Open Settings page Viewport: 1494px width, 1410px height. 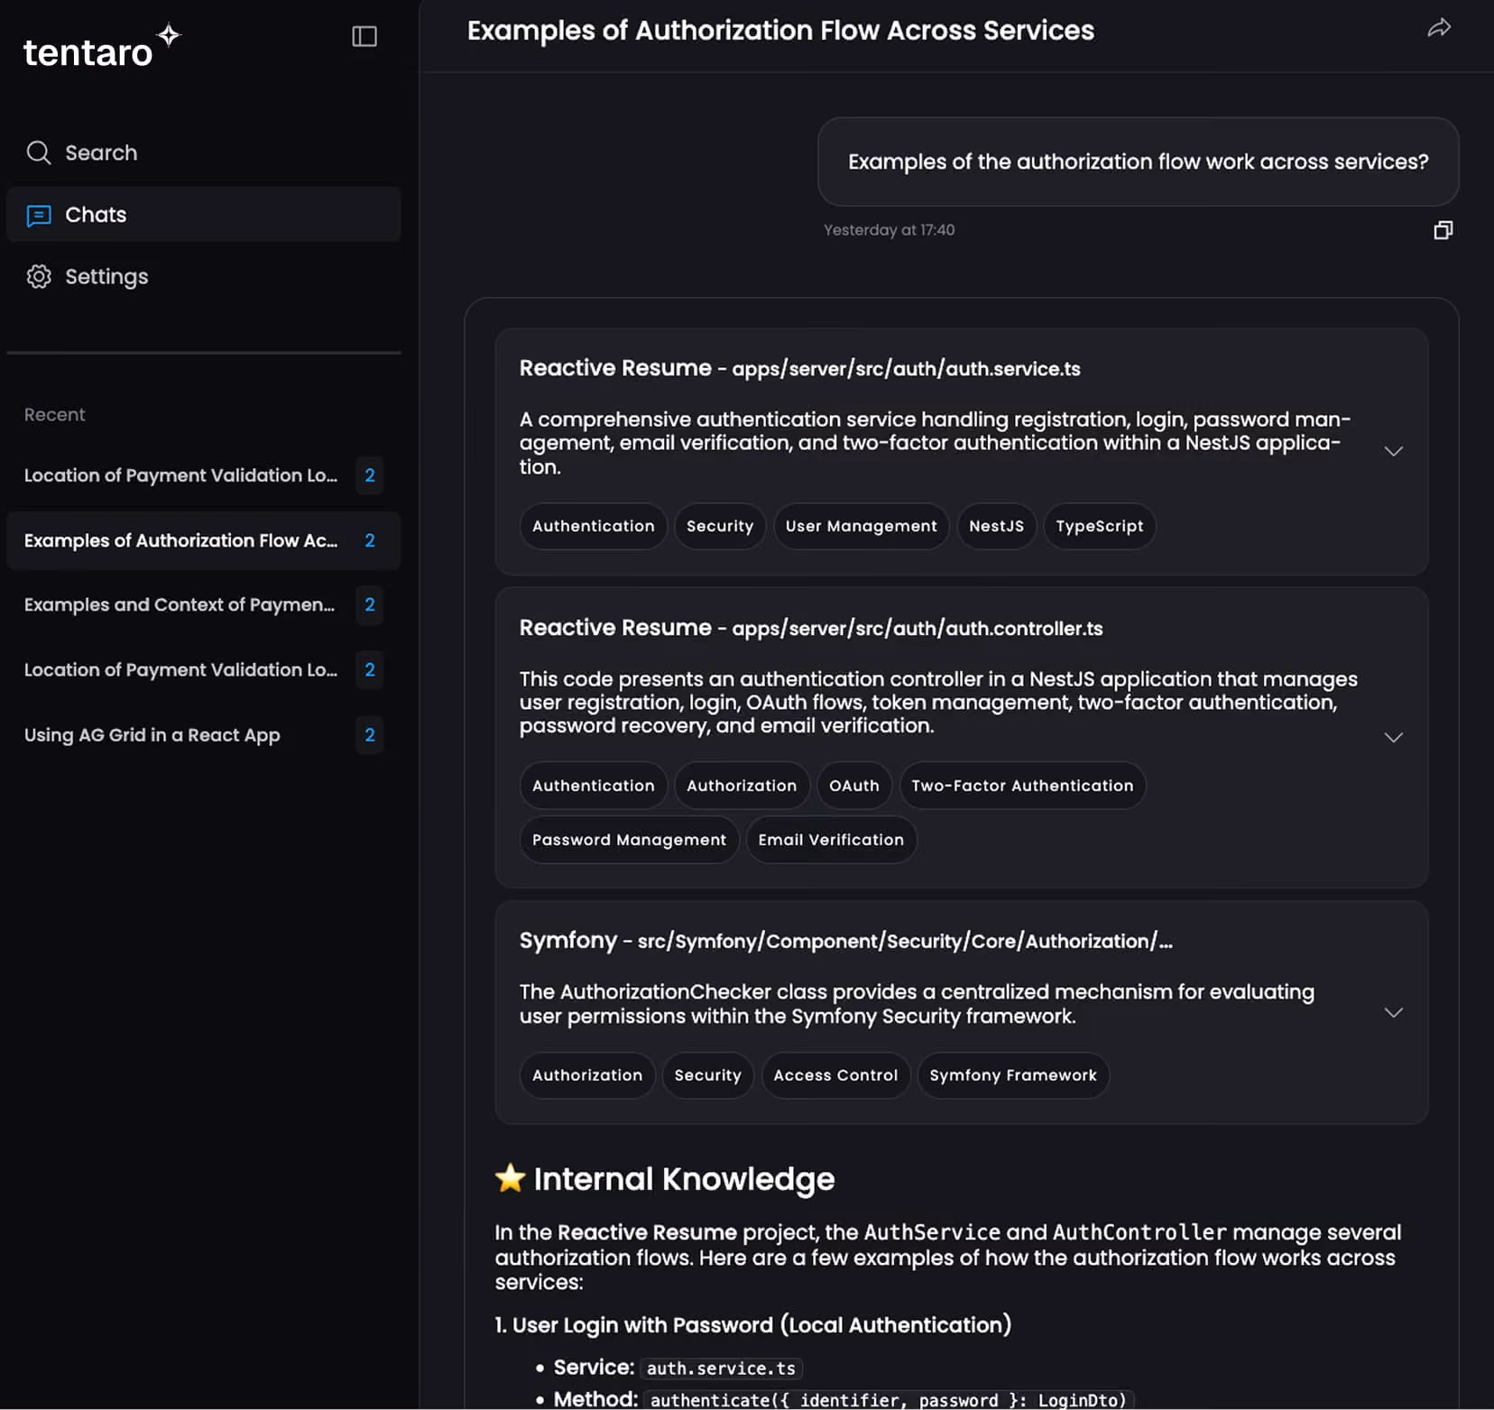coord(203,277)
